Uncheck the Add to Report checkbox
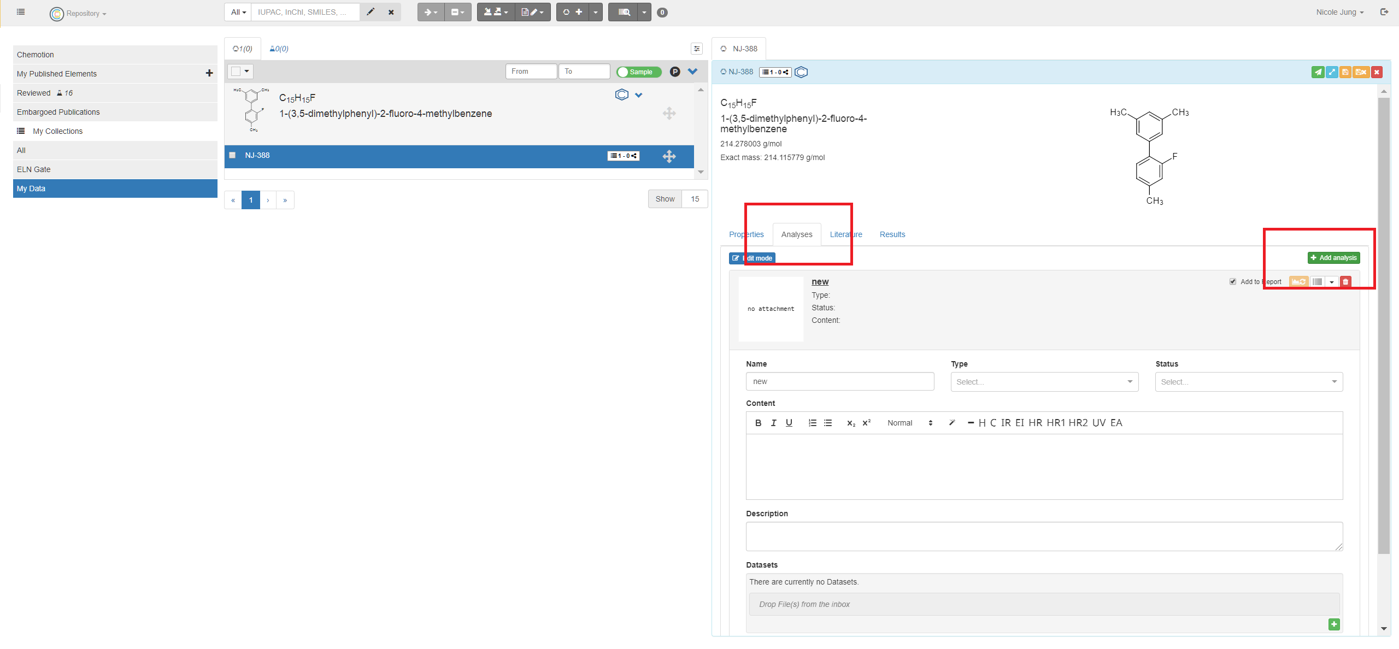This screenshot has width=1399, height=649. [1233, 282]
